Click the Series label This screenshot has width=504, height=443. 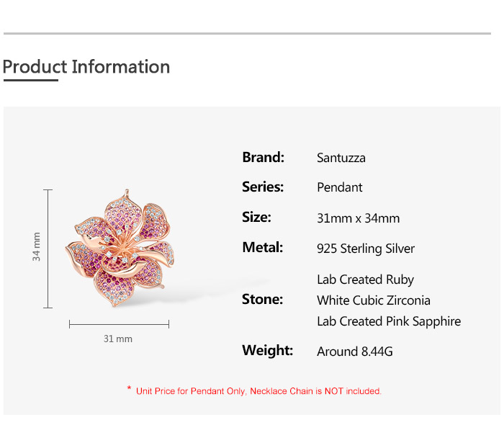coord(263,187)
